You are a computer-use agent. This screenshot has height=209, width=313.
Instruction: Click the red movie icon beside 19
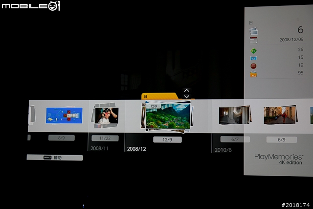tap(253, 66)
